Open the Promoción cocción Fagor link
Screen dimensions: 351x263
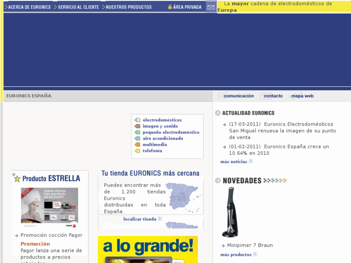point(52,235)
